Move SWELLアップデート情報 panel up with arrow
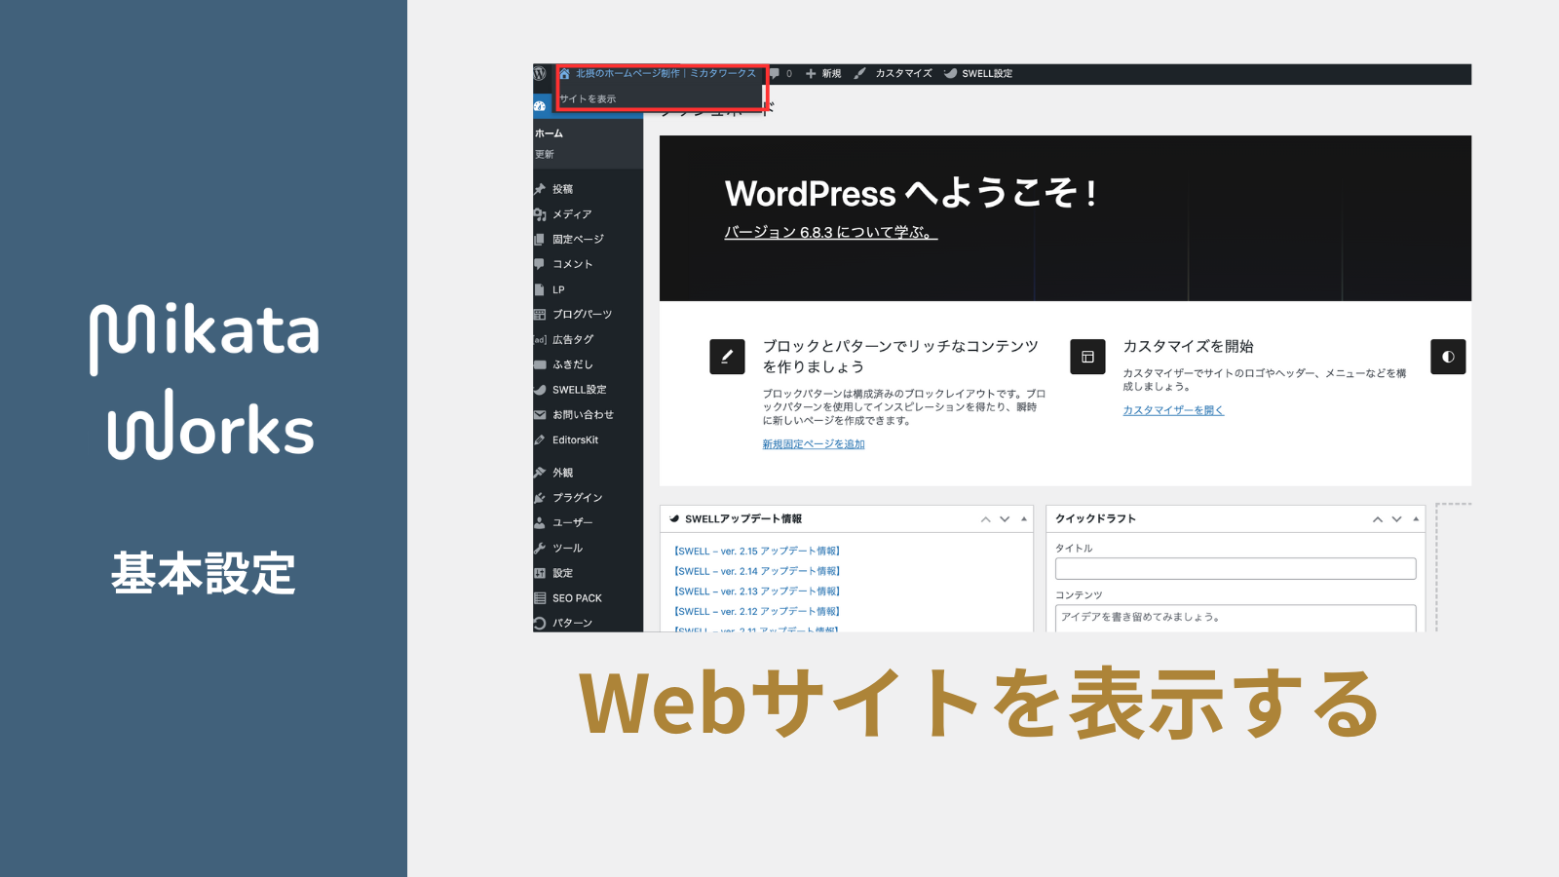 (986, 519)
